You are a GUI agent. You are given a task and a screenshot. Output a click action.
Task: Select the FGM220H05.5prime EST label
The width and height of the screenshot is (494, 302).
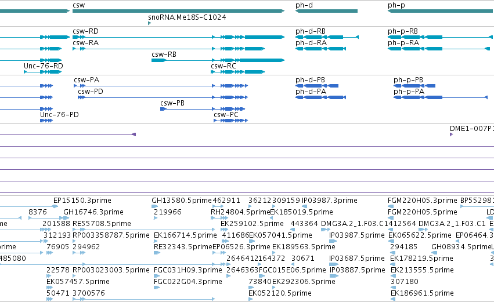tap(423, 212)
